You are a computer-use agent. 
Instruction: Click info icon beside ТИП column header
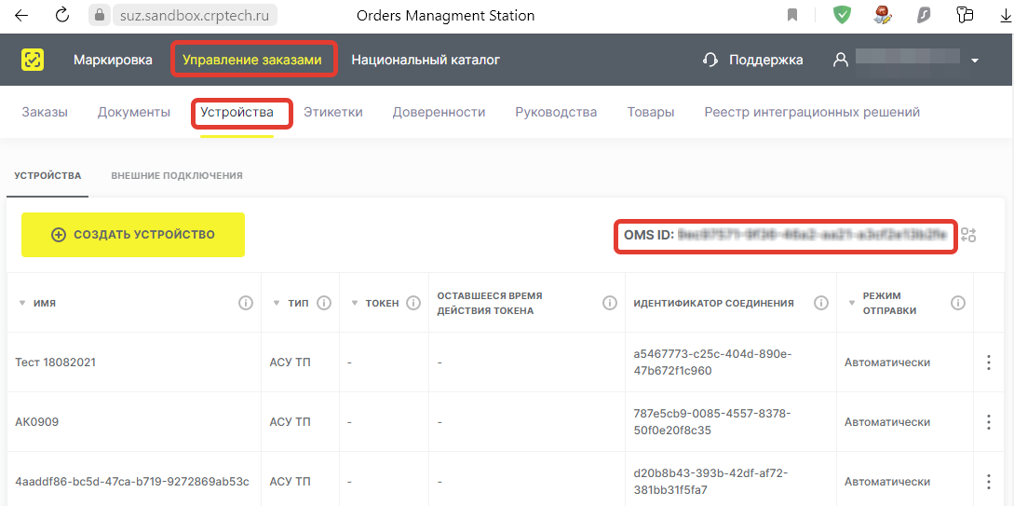[325, 303]
